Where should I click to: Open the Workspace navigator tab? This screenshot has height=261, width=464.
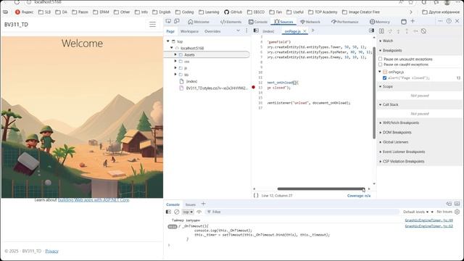point(189,31)
